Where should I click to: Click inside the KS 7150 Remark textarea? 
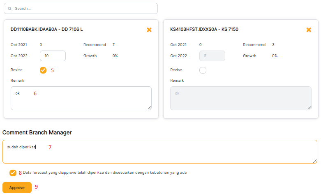click(x=240, y=98)
